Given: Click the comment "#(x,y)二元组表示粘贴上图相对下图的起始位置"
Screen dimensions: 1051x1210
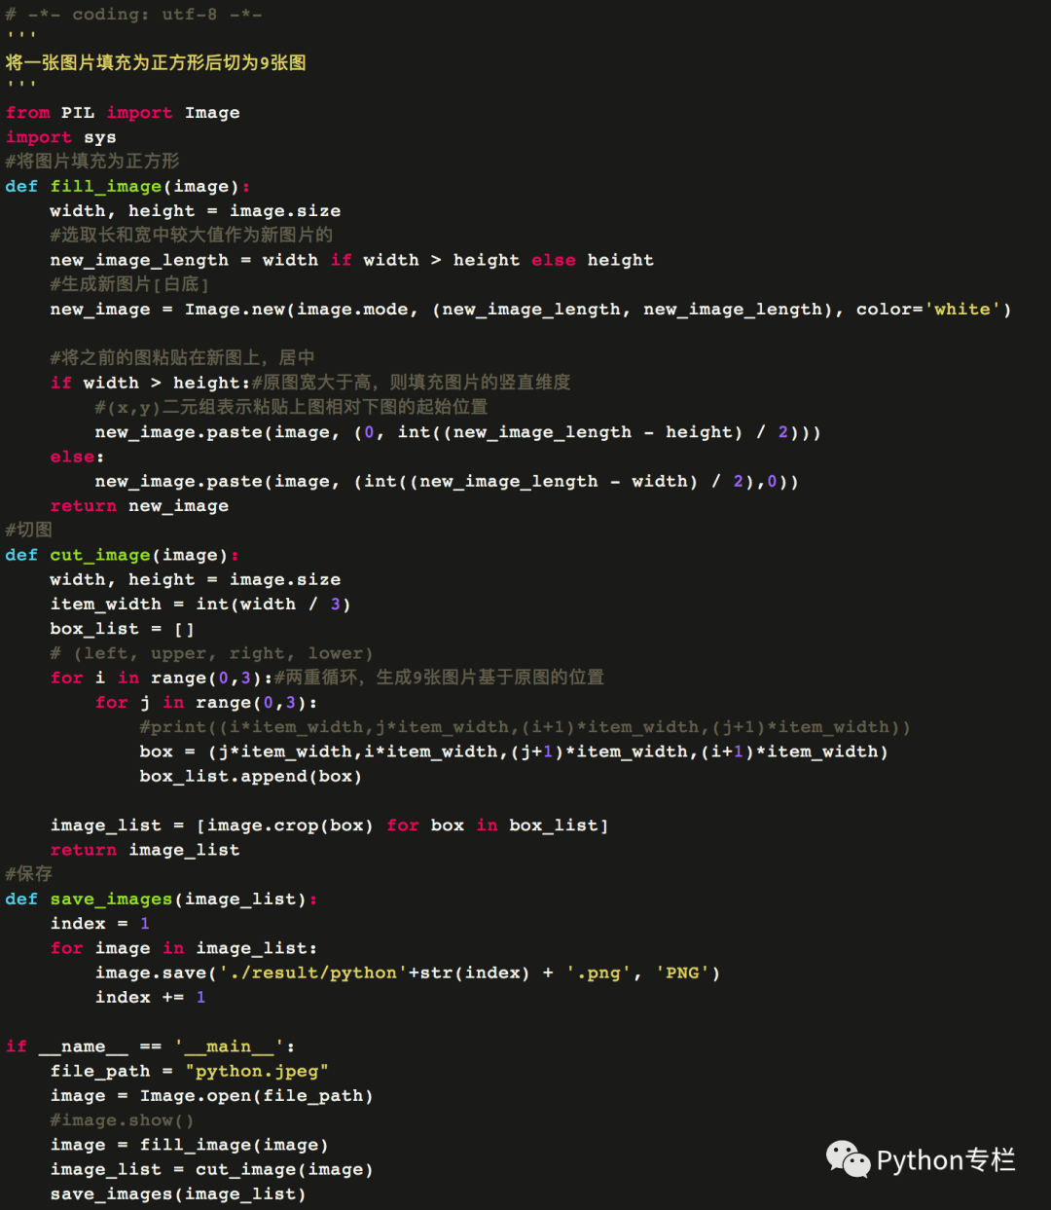Looking at the screenshot, I should [291, 407].
